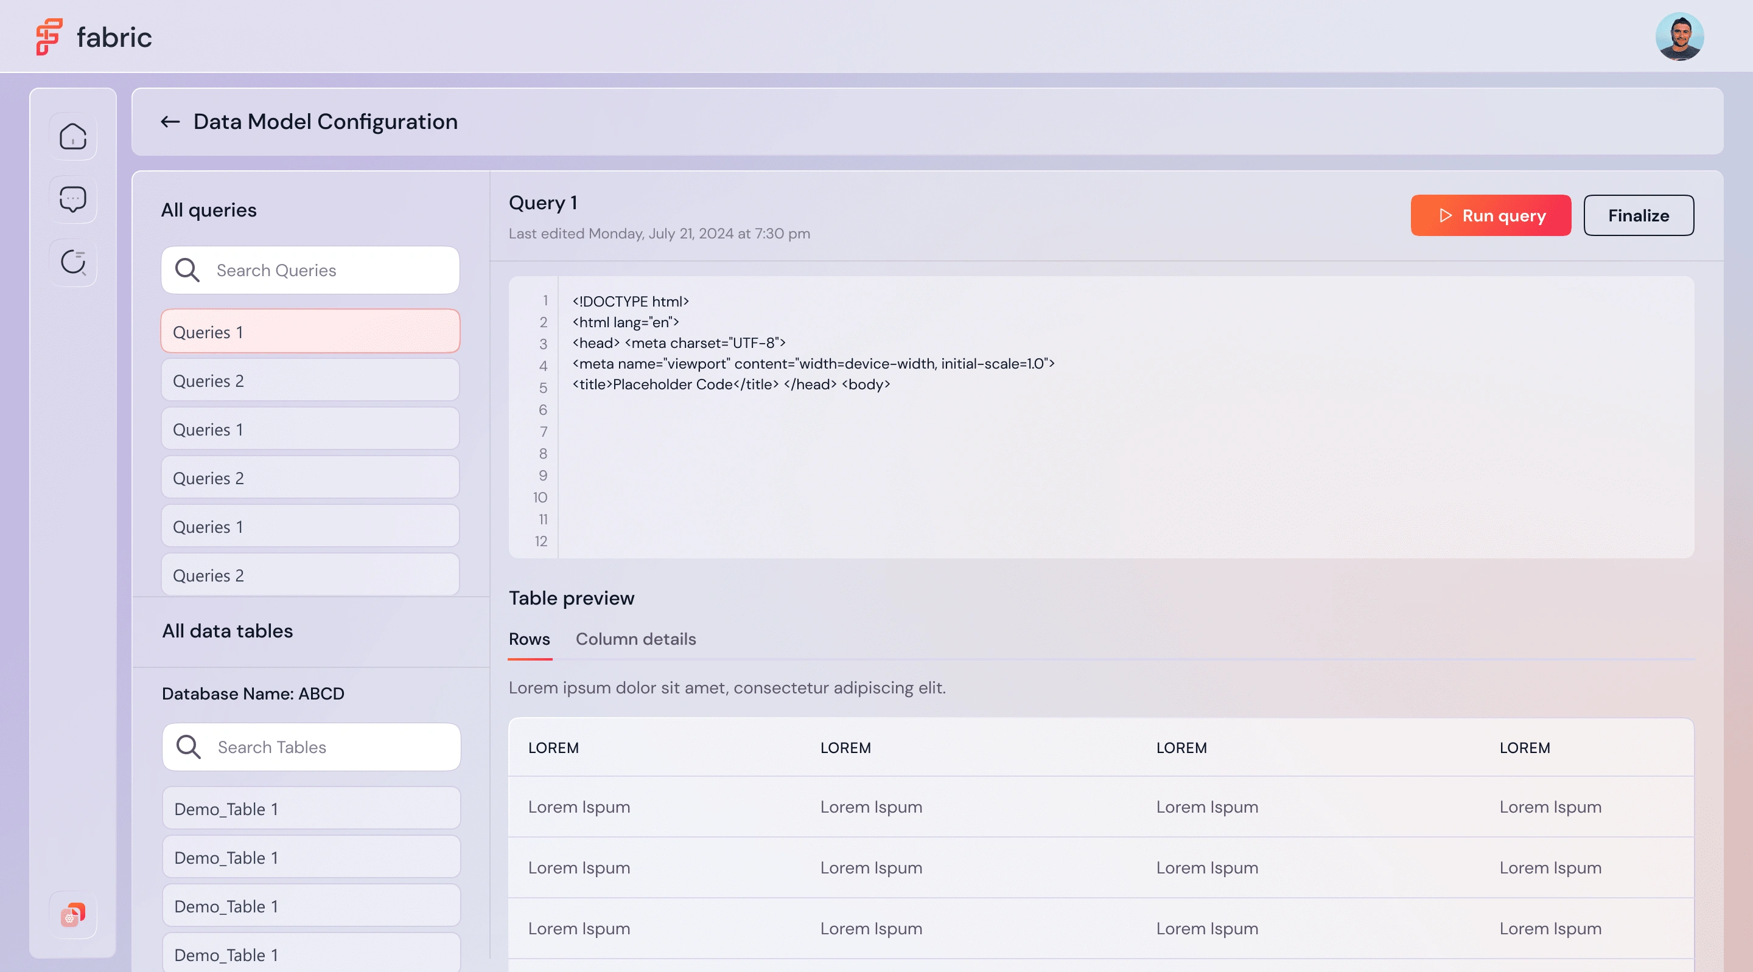Click the search icon in Search Tables
The width and height of the screenshot is (1753, 972).
188,746
